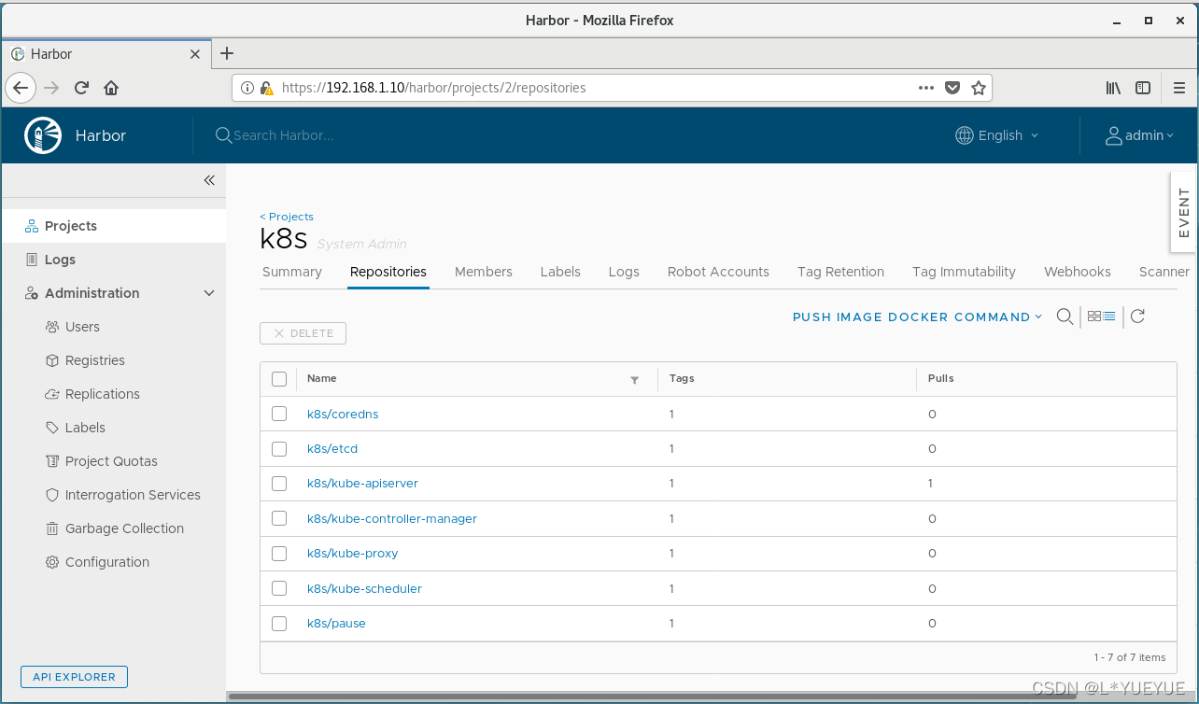
Task: Go back via the Projects breadcrumb link
Action: [x=287, y=217]
